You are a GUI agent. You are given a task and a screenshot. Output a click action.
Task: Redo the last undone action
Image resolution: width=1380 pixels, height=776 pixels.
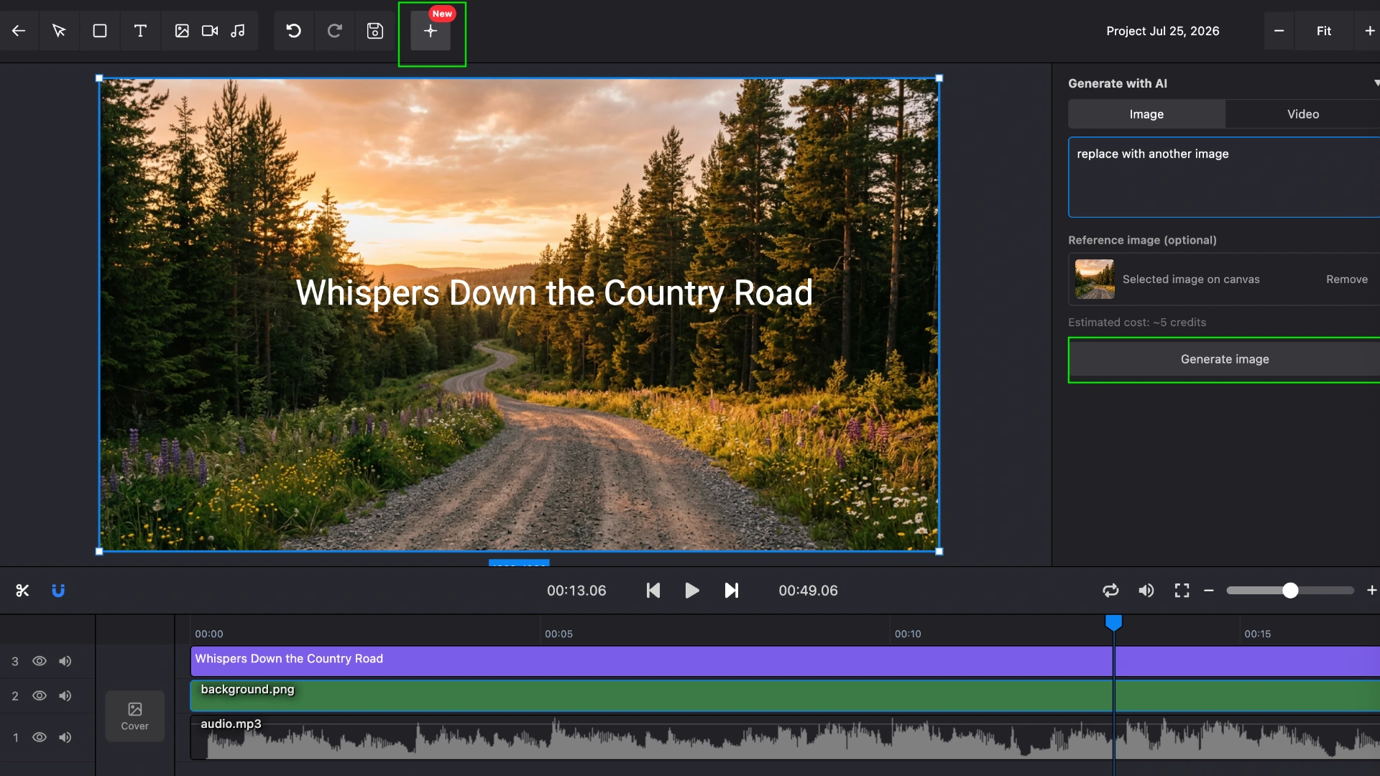[x=334, y=31]
